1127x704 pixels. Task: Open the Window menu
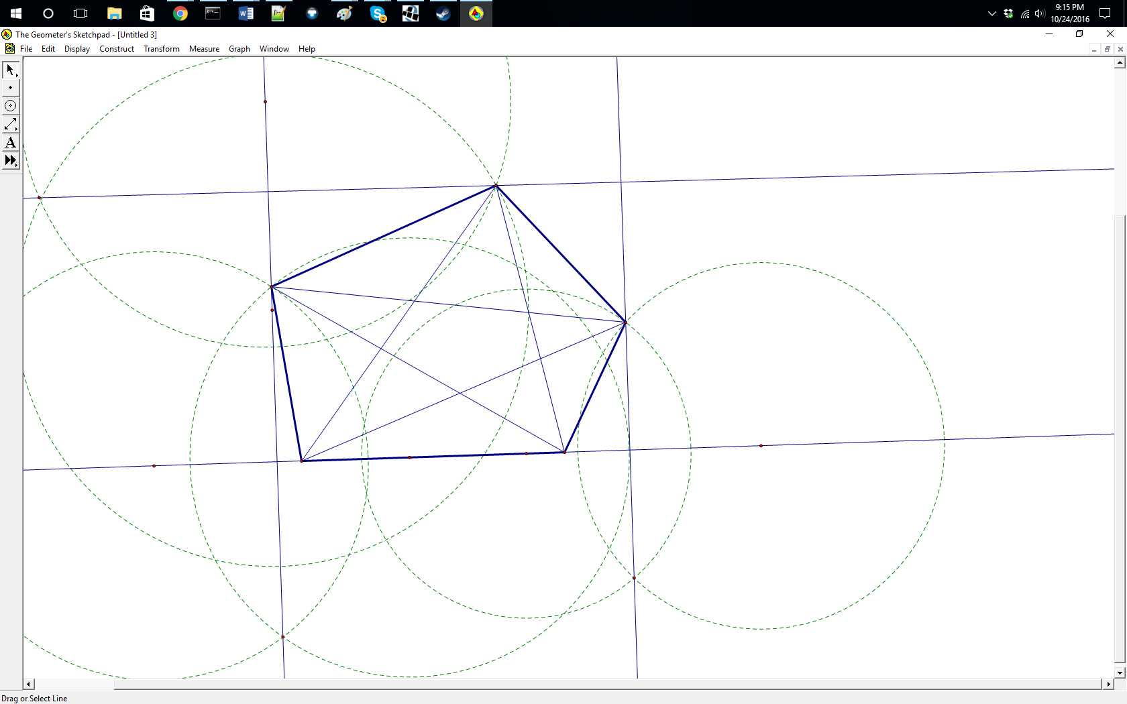tap(274, 49)
